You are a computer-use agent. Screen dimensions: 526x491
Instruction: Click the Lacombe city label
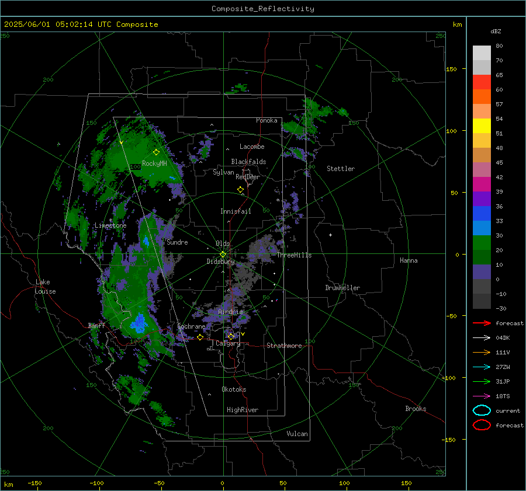(x=252, y=147)
